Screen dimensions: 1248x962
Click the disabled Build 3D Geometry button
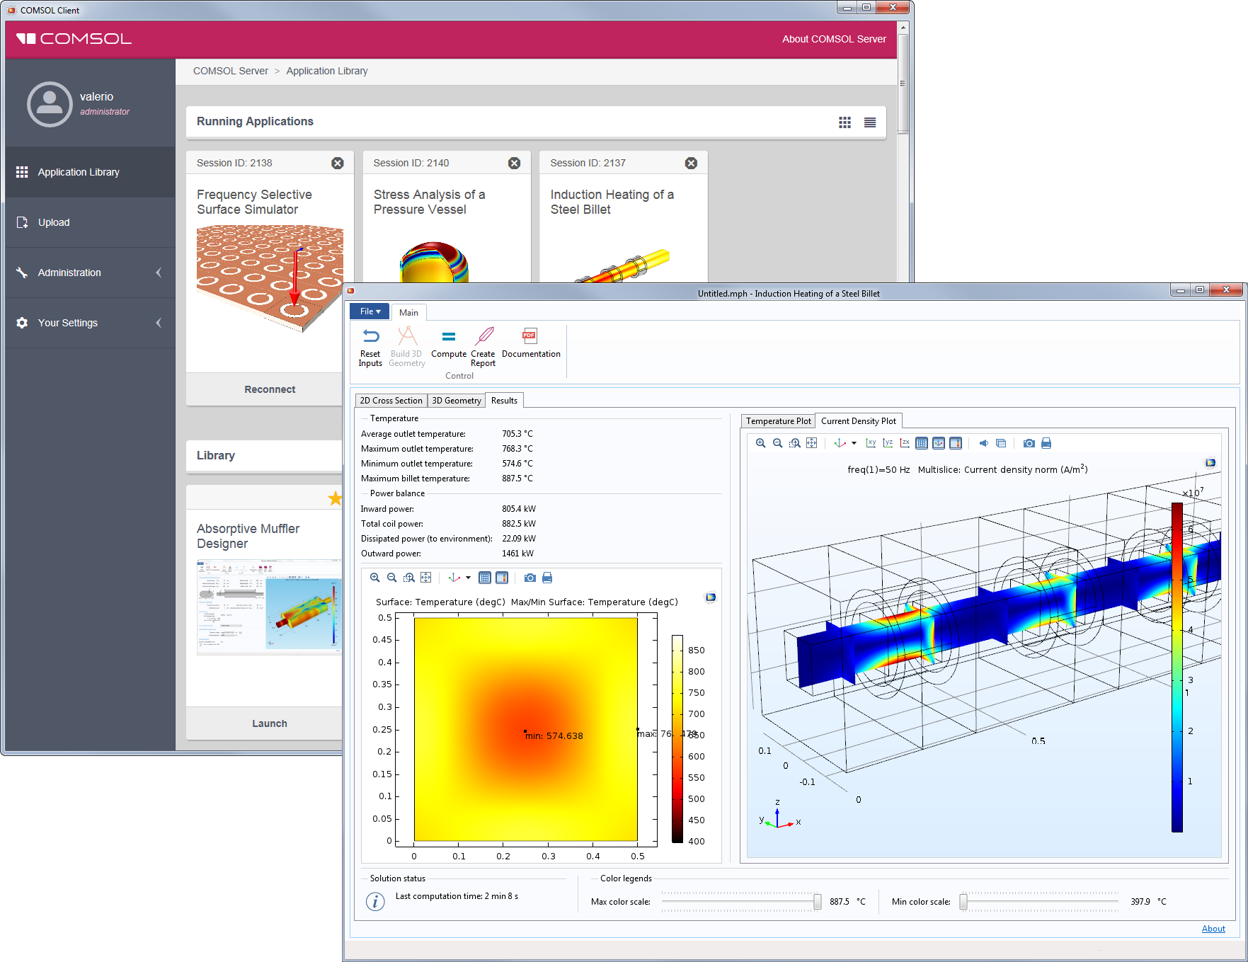click(x=407, y=347)
